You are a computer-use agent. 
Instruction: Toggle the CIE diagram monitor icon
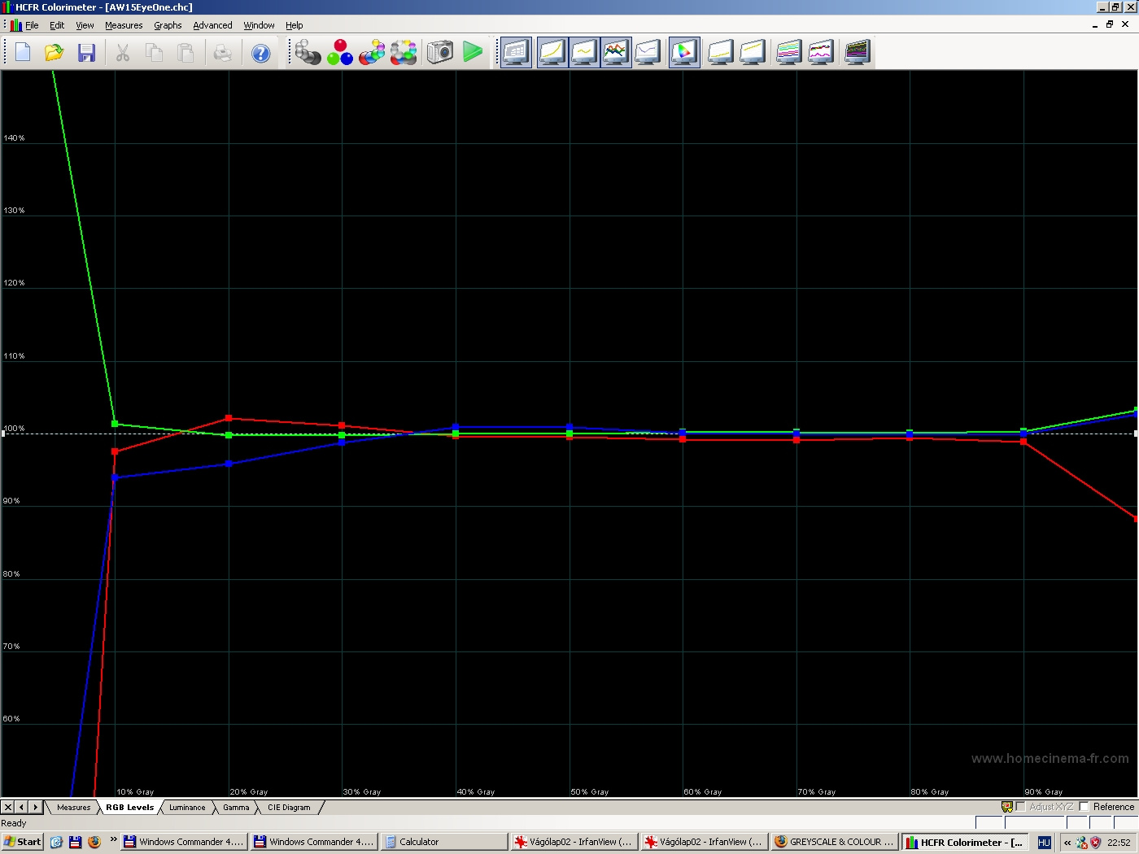tap(684, 53)
